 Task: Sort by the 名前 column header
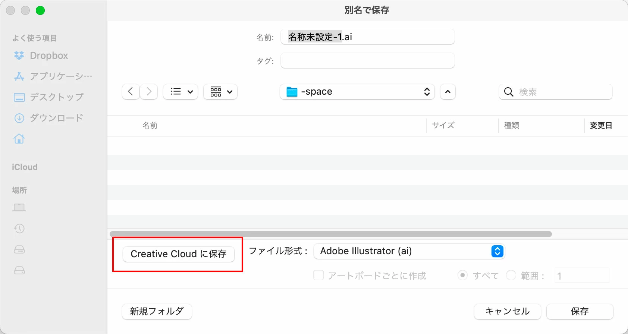coord(150,126)
